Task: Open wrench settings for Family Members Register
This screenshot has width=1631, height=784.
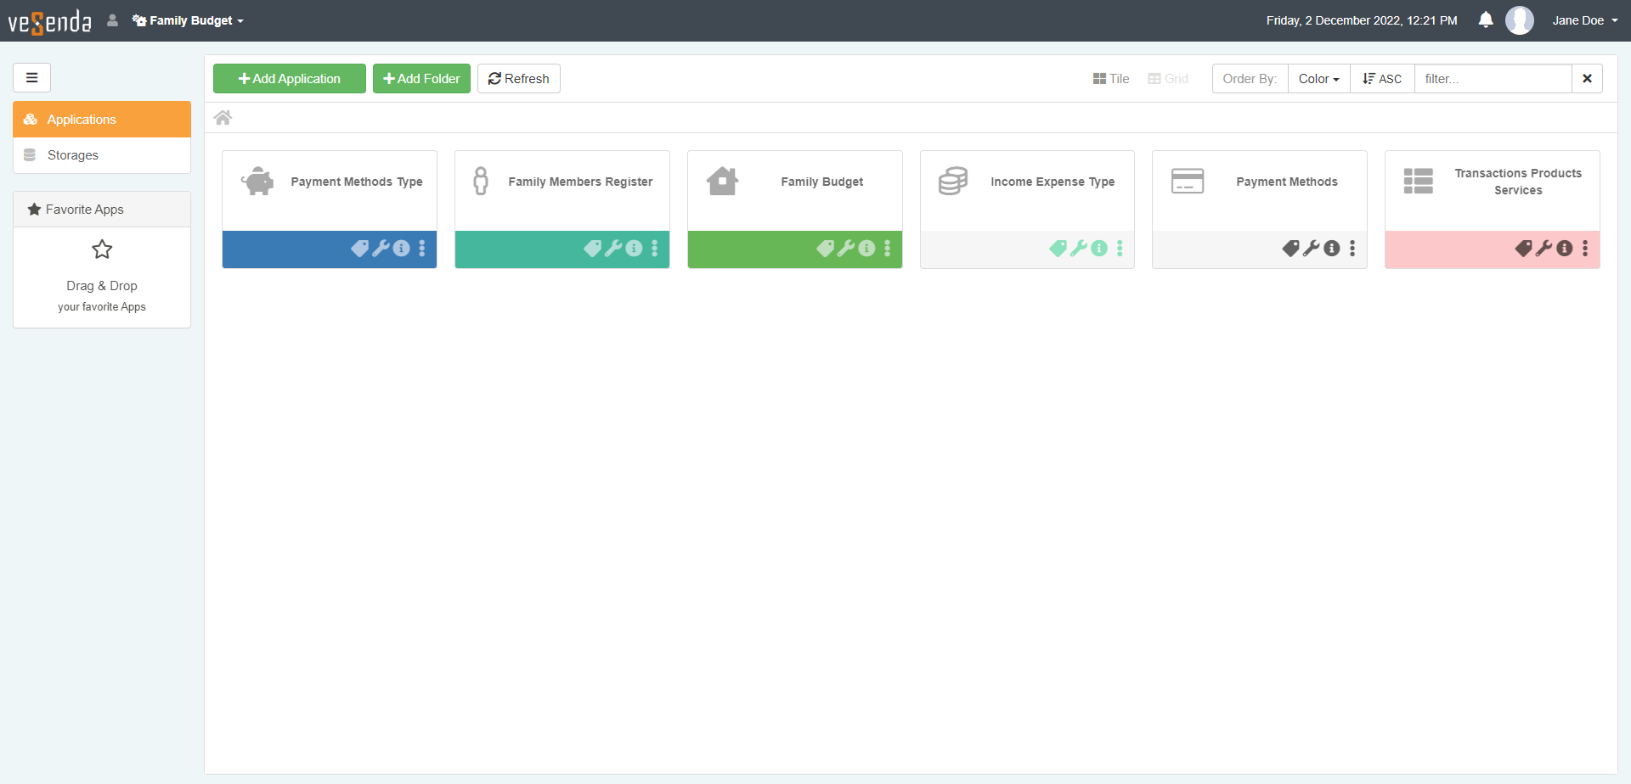Action: (613, 249)
